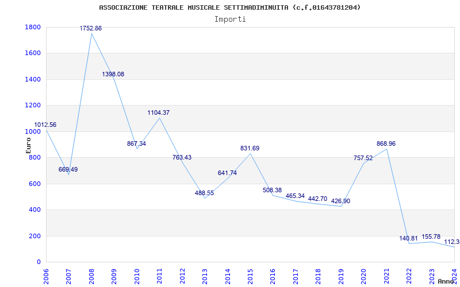This screenshot has width=460, height=287.
Task: Click the 831.69 data label
Action: coord(250,149)
